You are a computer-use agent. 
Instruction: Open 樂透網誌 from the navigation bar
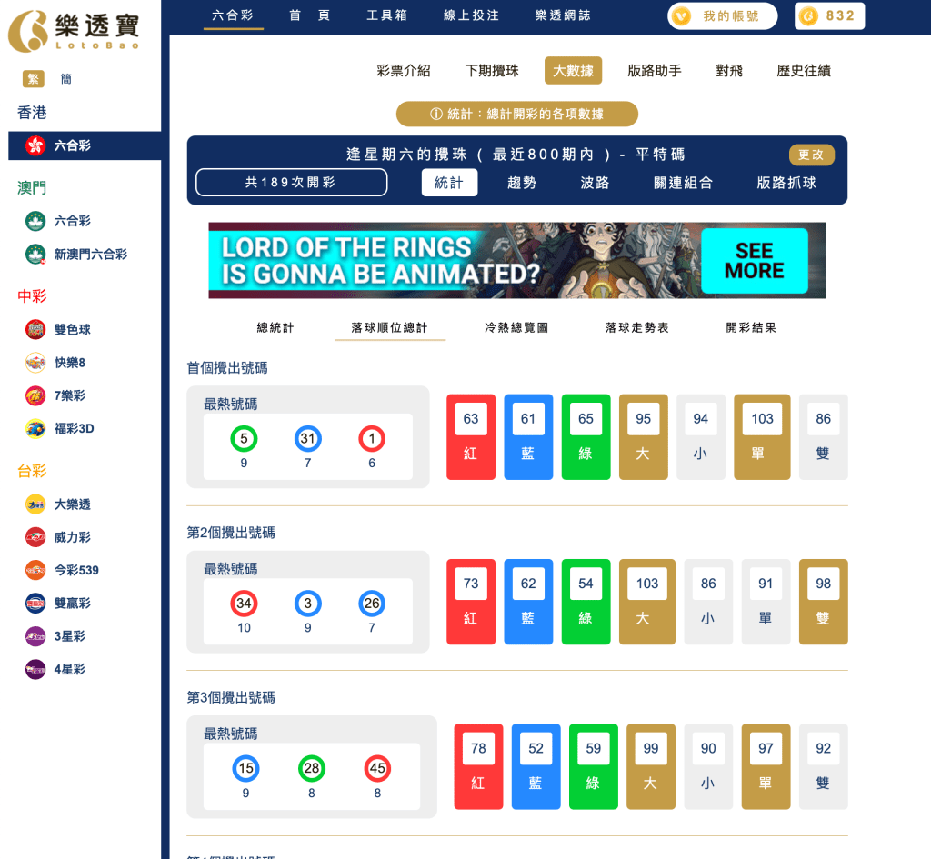(x=561, y=15)
